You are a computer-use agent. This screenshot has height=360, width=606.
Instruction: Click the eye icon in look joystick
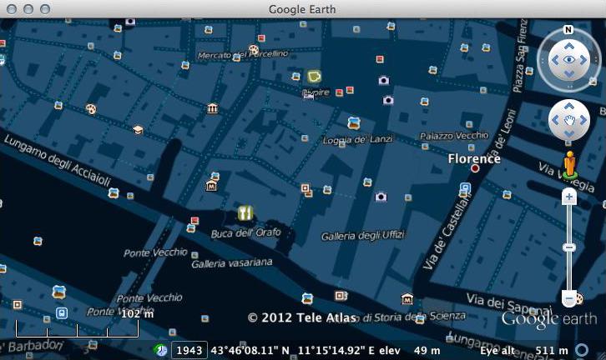click(569, 60)
